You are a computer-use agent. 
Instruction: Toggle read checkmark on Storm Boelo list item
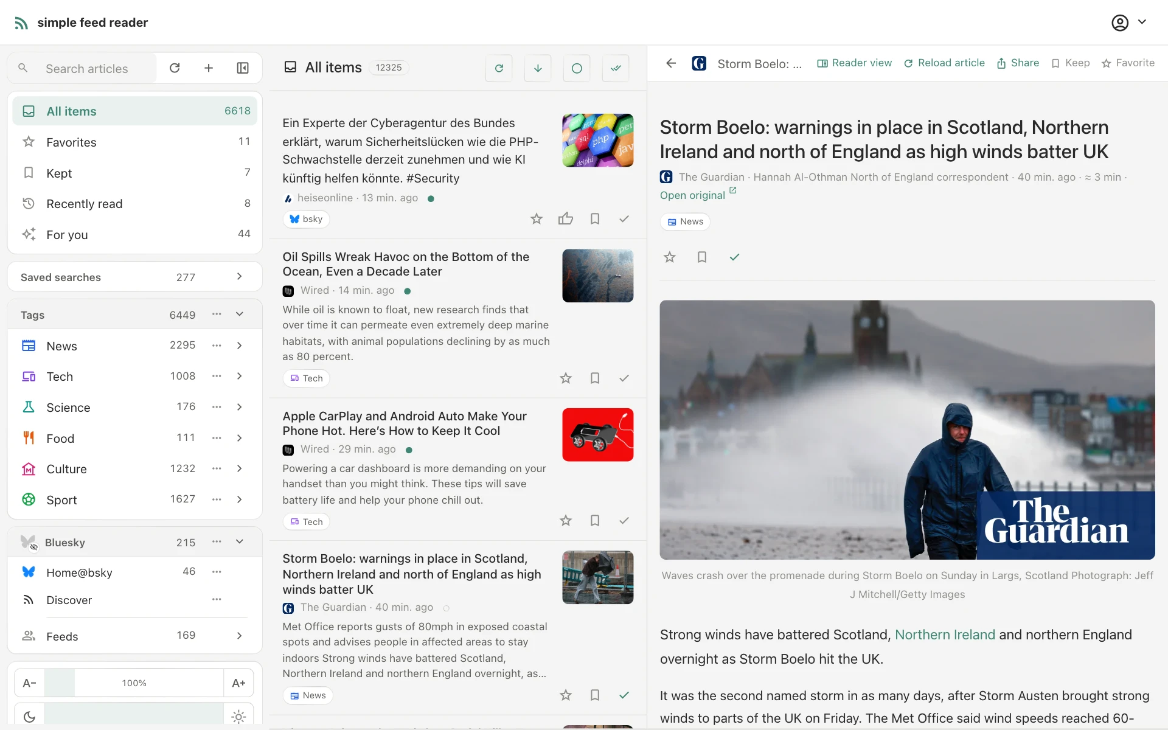[624, 695]
